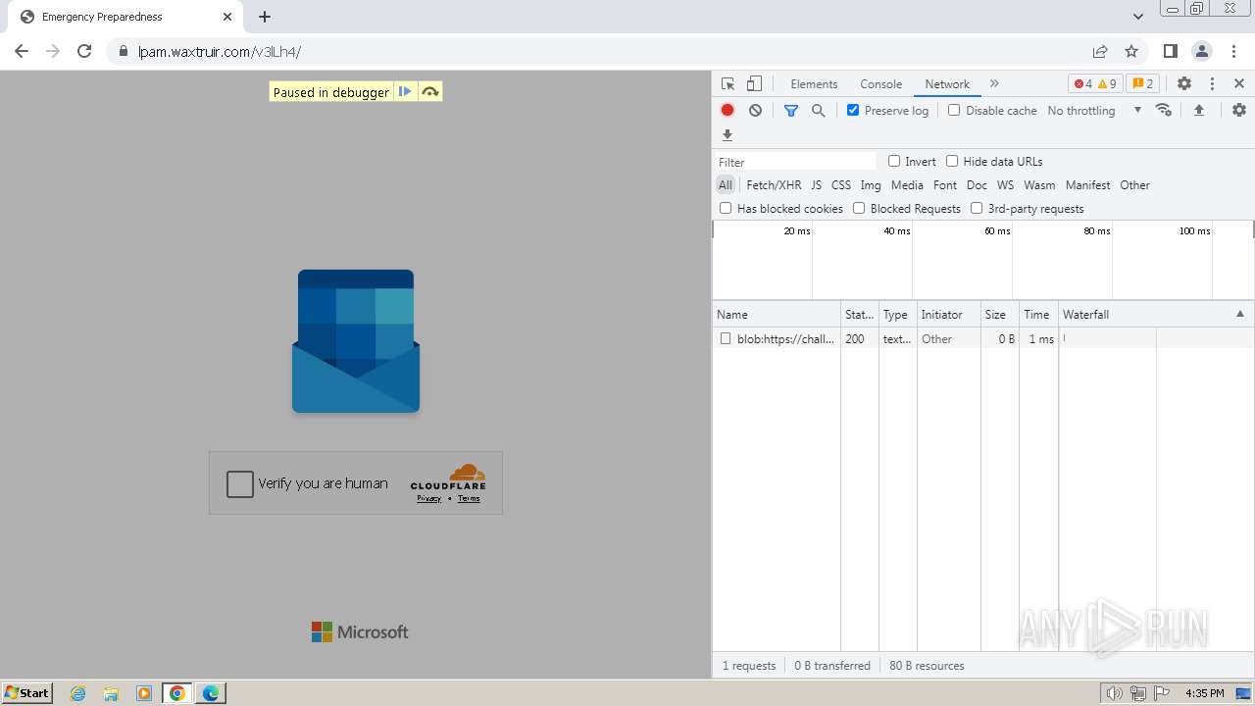Bookmark this page with star
The height and width of the screenshot is (706, 1255).
[x=1131, y=51]
